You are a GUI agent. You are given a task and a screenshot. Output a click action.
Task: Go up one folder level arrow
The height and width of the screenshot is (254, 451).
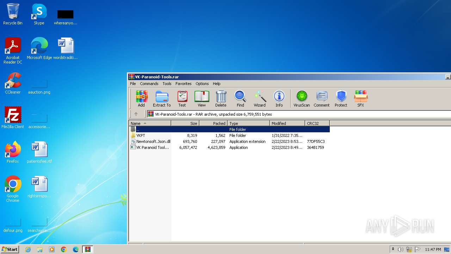tap(136, 114)
